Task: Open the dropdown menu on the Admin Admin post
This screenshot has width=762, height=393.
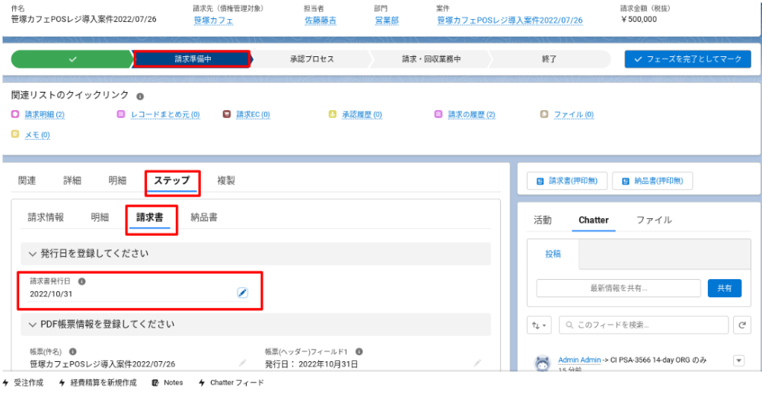Action: [738, 360]
